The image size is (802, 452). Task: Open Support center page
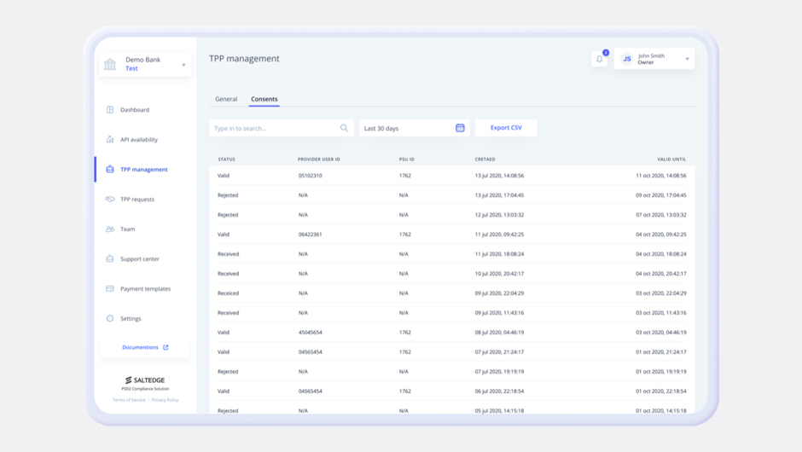140,258
